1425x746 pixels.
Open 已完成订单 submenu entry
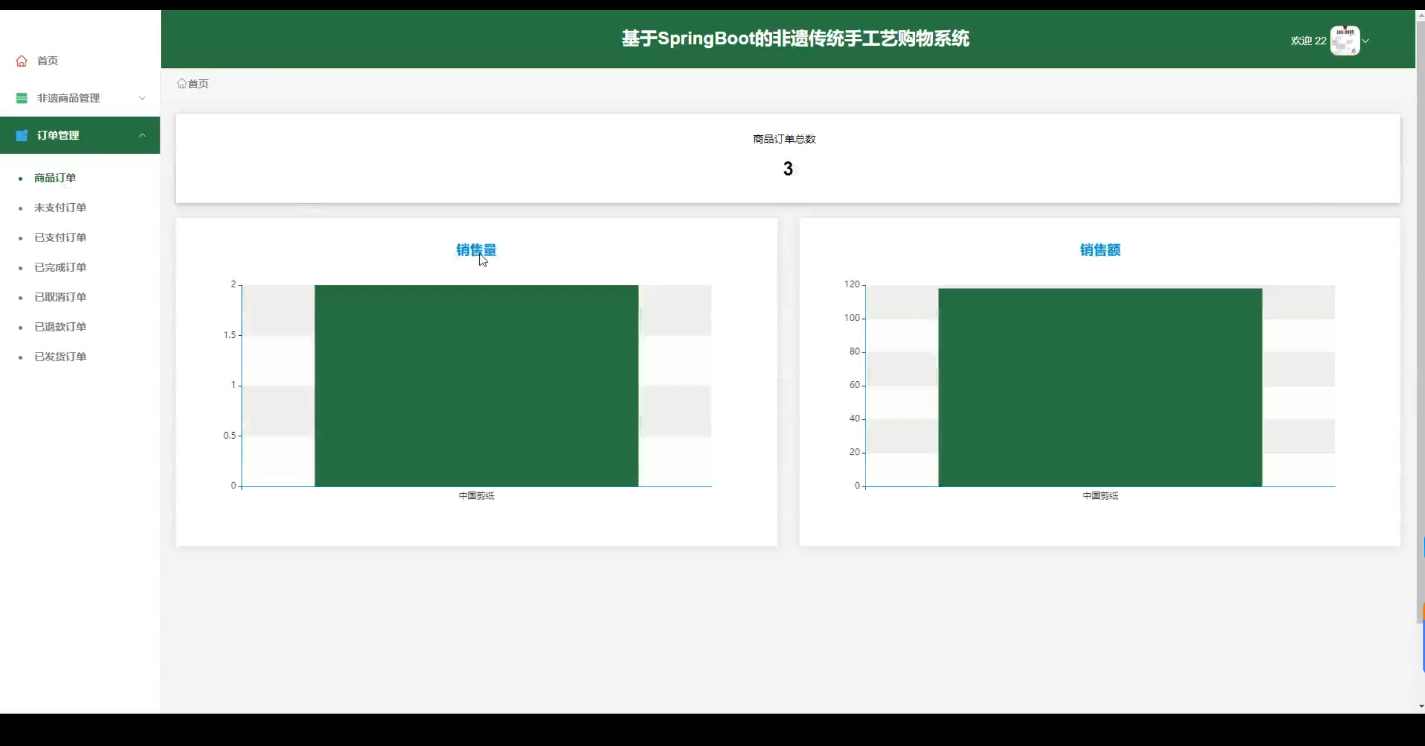60,267
